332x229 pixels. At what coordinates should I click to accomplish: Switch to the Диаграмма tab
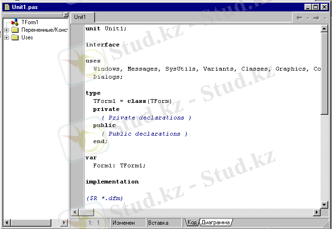215,222
